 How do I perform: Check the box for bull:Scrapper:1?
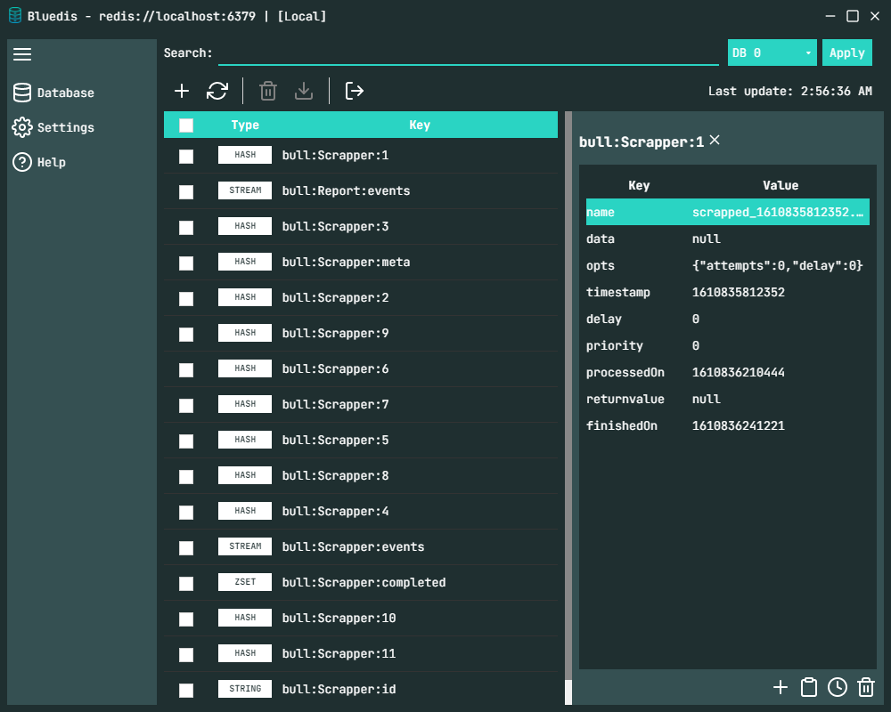tap(186, 157)
